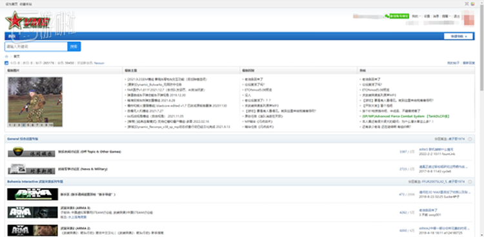Select slide number 10 on image slideshow
Viewport: 484px width, 237px height.
(x=50, y=125)
